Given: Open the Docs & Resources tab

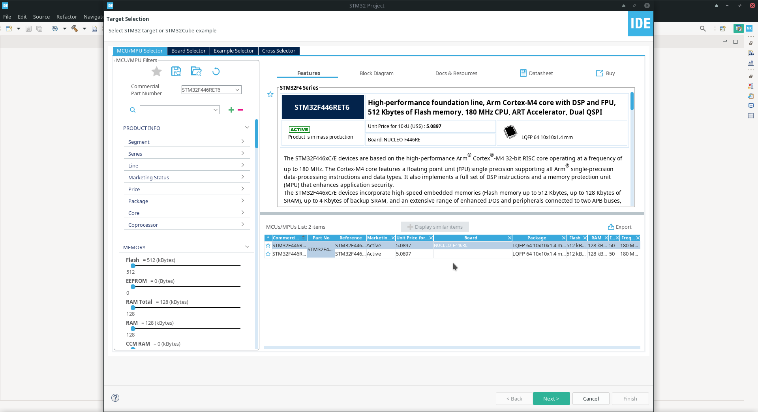Looking at the screenshot, I should [456, 73].
